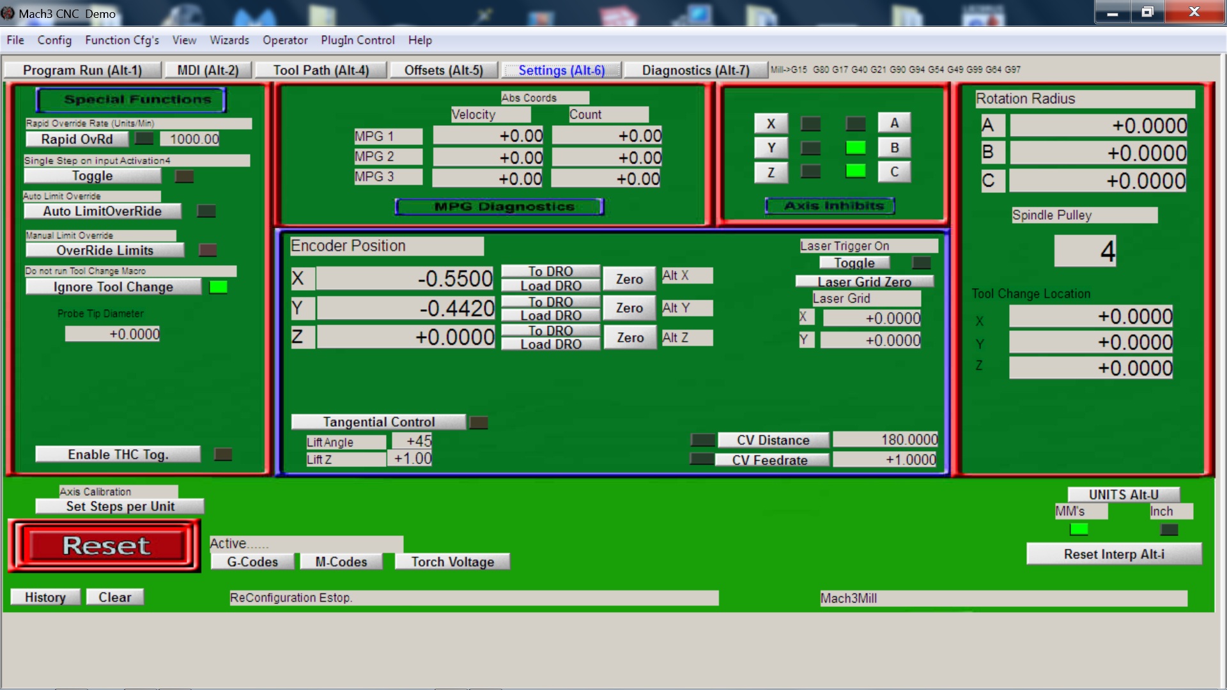Click Load DRO for Y encoder
The height and width of the screenshot is (690, 1227).
click(x=550, y=316)
